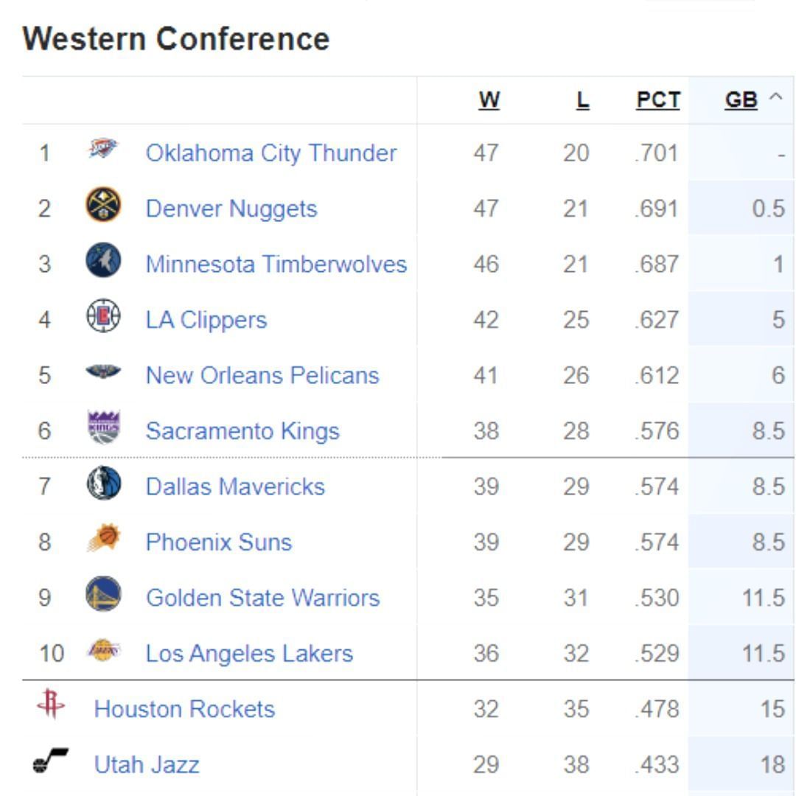Click the Houston Rockets logo icon
The height and width of the screenshot is (796, 796).
point(51,706)
